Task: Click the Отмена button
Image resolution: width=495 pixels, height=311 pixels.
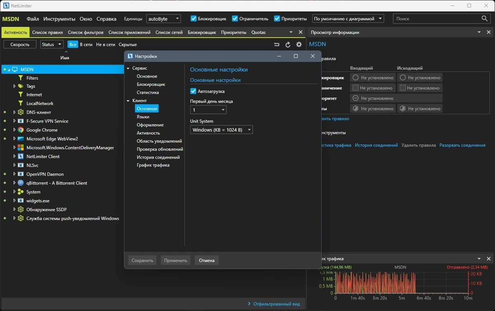Action: pos(207,260)
